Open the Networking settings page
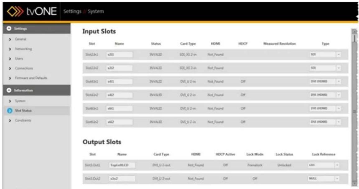The width and height of the screenshot is (359, 189). 23,49
